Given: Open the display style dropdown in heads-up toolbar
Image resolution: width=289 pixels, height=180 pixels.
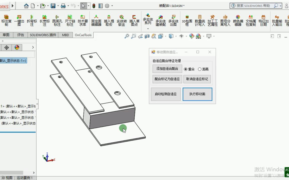Looking at the screenshot, I should [176, 36].
